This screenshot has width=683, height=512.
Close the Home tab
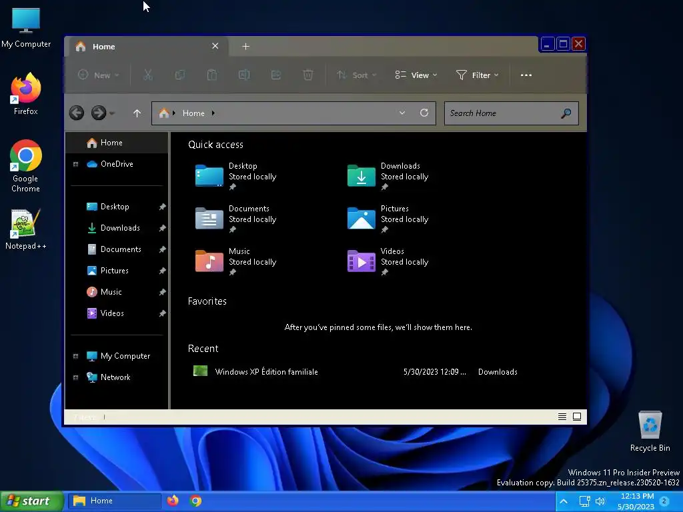point(215,46)
